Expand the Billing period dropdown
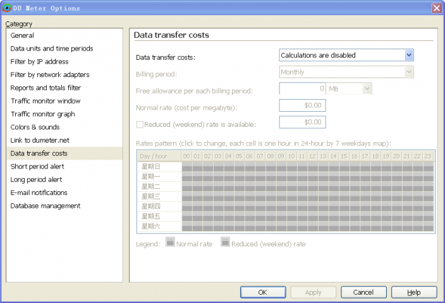The image size is (445, 303). pos(409,72)
